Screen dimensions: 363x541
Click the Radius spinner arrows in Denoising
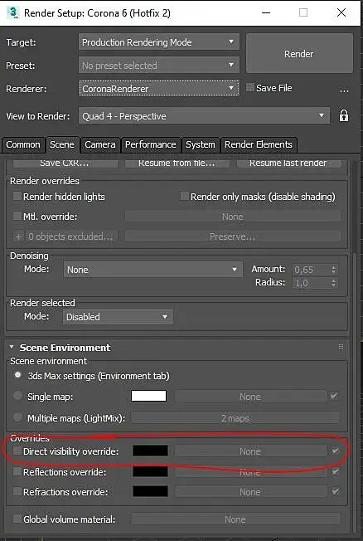tap(333, 283)
